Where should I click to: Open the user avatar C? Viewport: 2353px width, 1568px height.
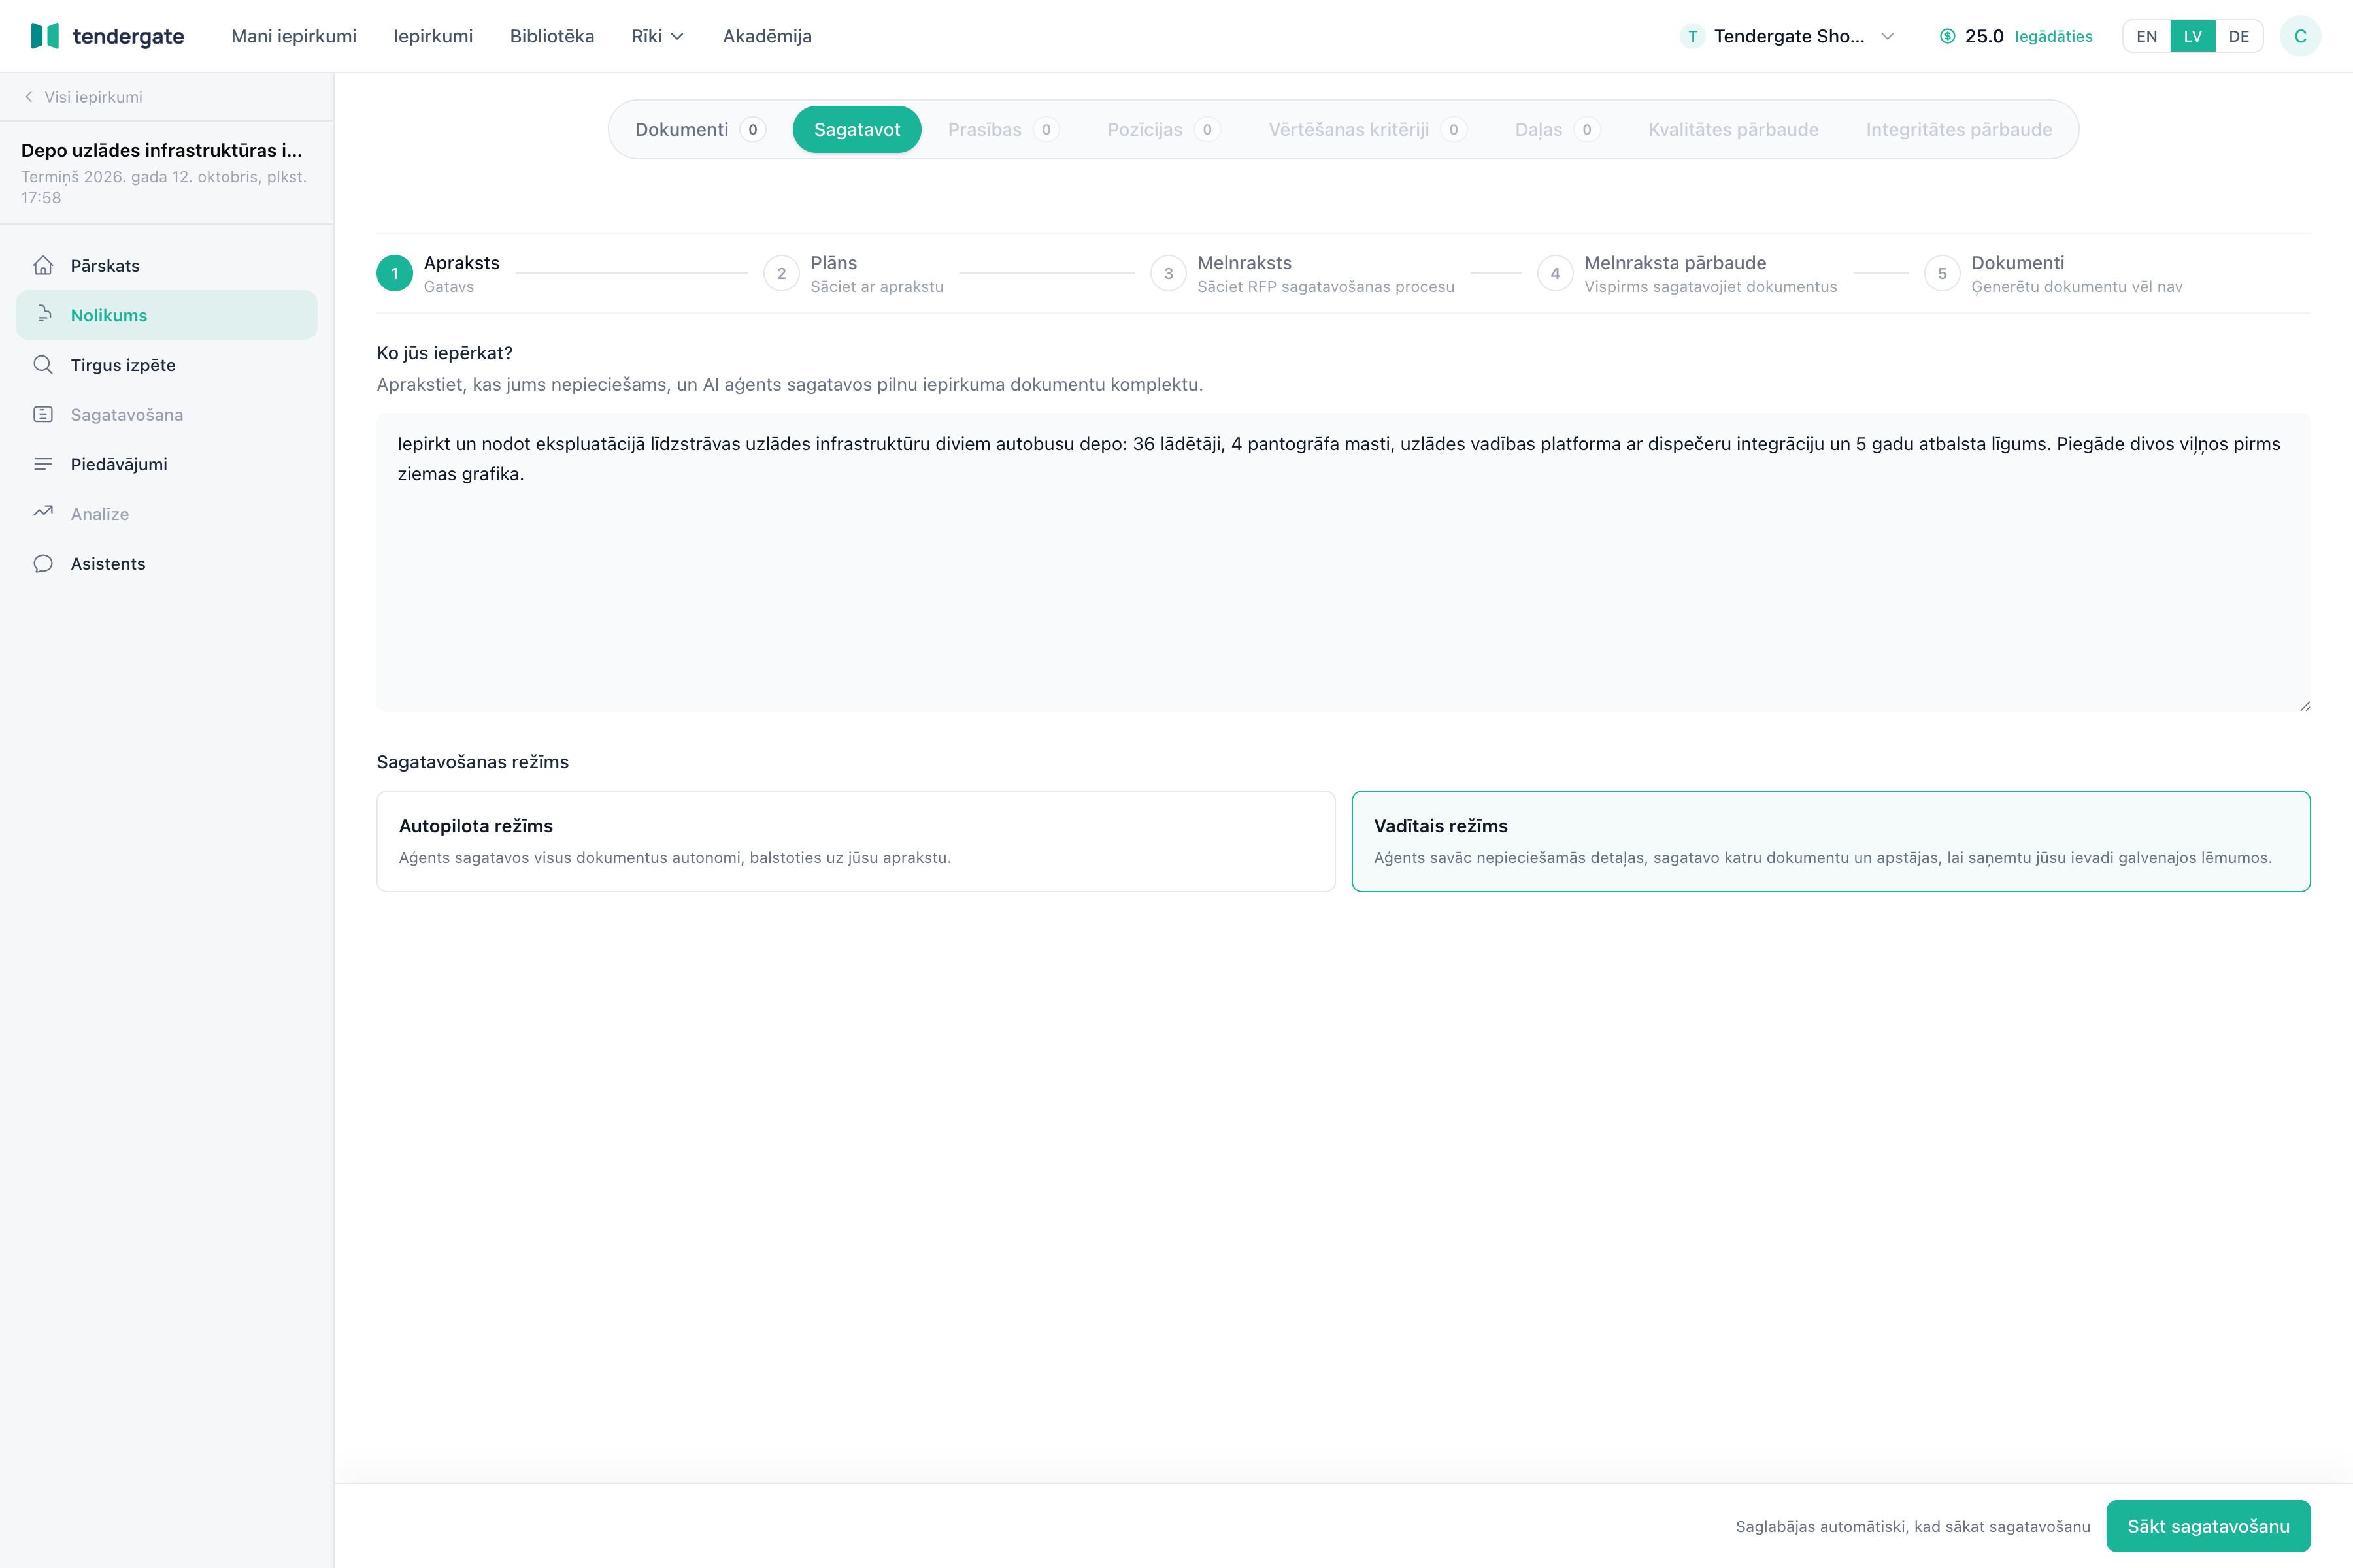(2300, 36)
